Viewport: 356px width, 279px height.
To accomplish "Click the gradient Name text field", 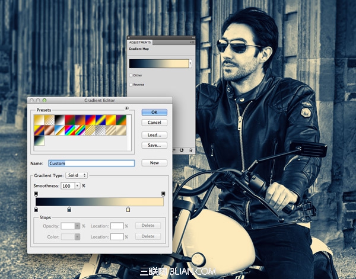I will [91, 163].
